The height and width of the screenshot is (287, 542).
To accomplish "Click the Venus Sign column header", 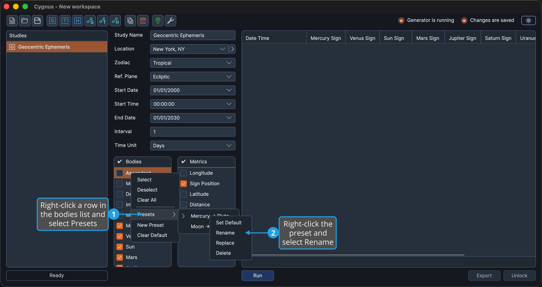I will pos(363,38).
